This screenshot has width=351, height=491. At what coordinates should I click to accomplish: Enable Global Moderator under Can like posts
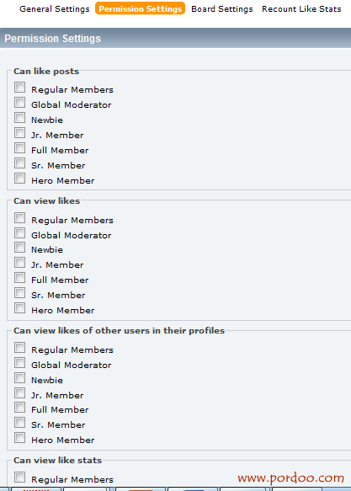click(x=19, y=103)
